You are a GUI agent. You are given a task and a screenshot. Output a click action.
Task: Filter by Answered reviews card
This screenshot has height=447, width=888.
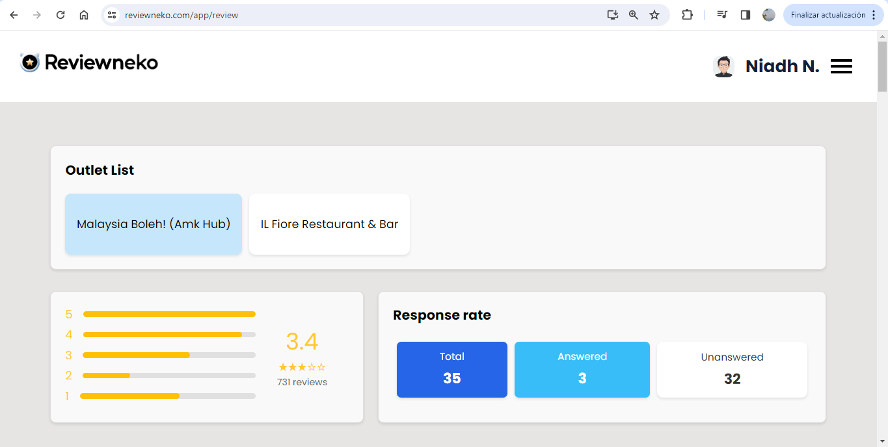[x=582, y=369]
